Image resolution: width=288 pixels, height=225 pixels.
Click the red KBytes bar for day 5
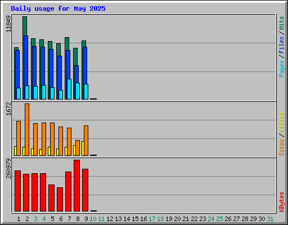[x=51, y=198]
